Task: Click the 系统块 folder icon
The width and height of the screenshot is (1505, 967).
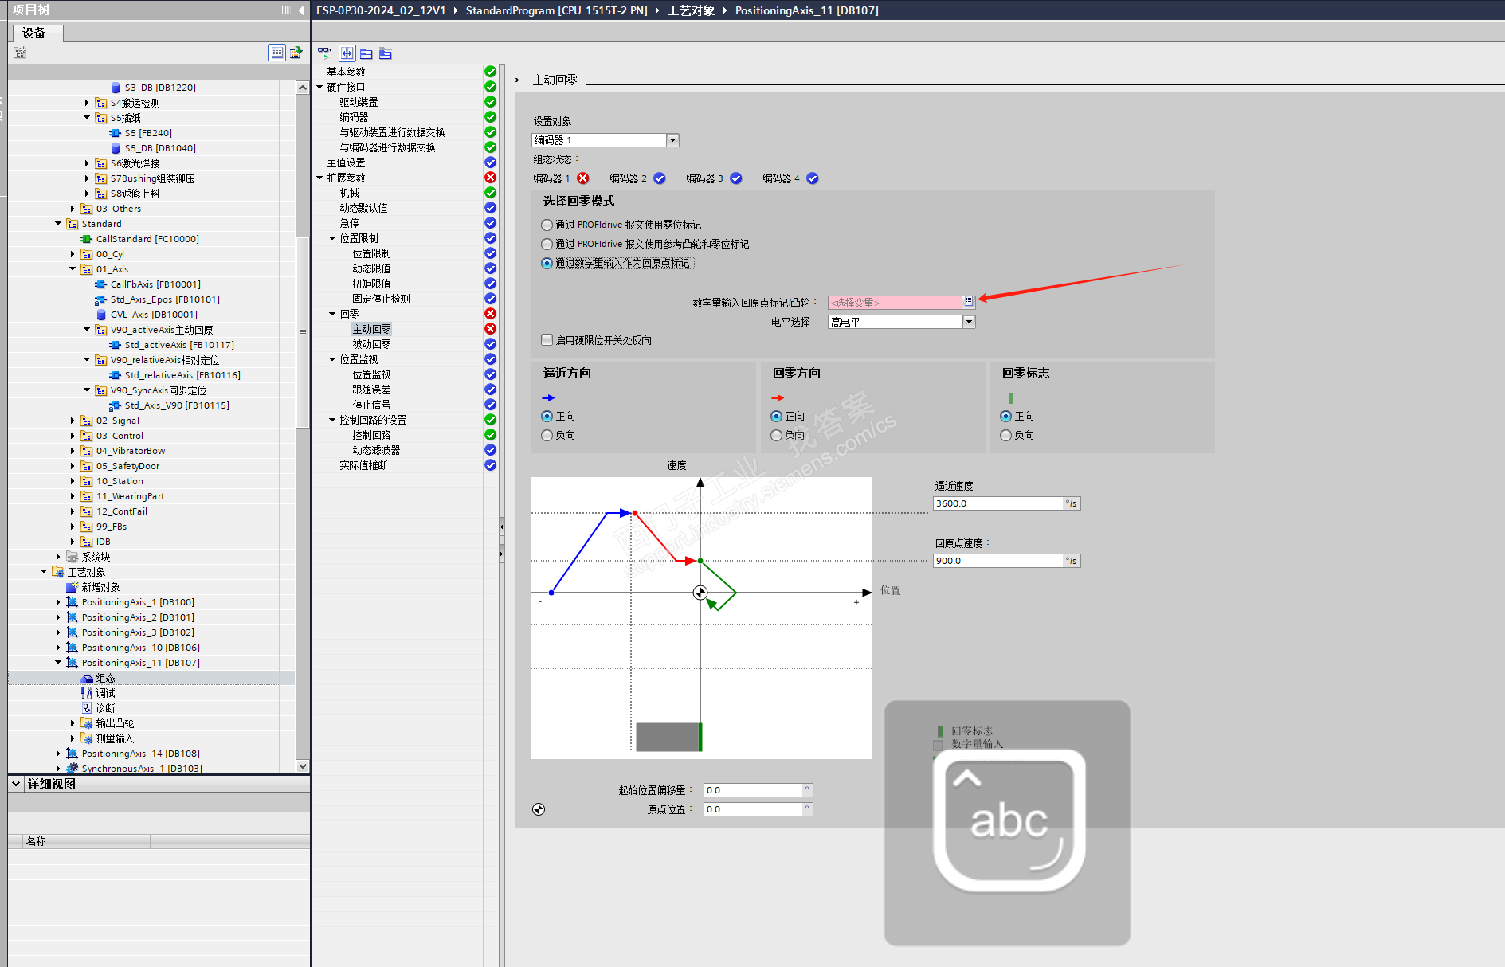Action: (x=73, y=557)
